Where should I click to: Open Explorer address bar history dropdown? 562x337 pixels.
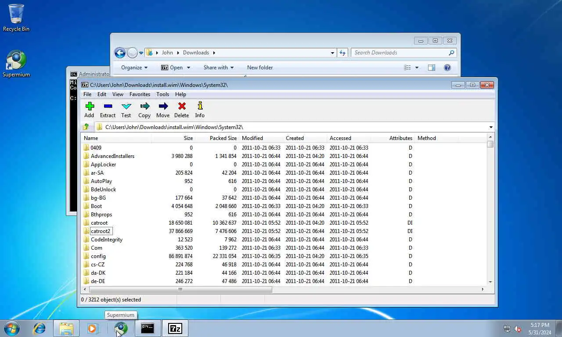(332, 53)
